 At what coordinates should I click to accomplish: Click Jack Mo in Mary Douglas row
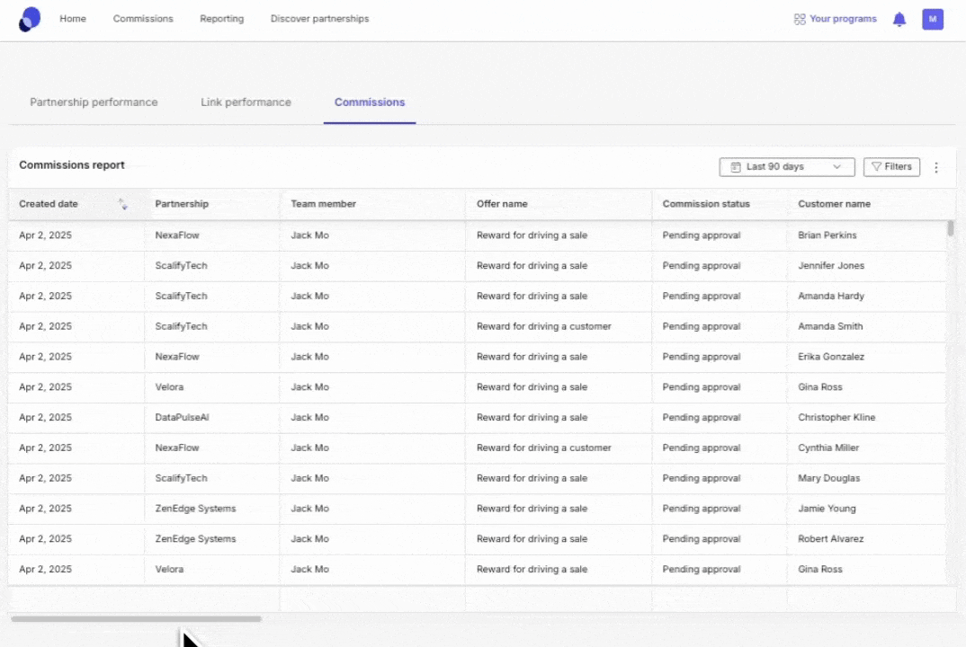tap(310, 478)
